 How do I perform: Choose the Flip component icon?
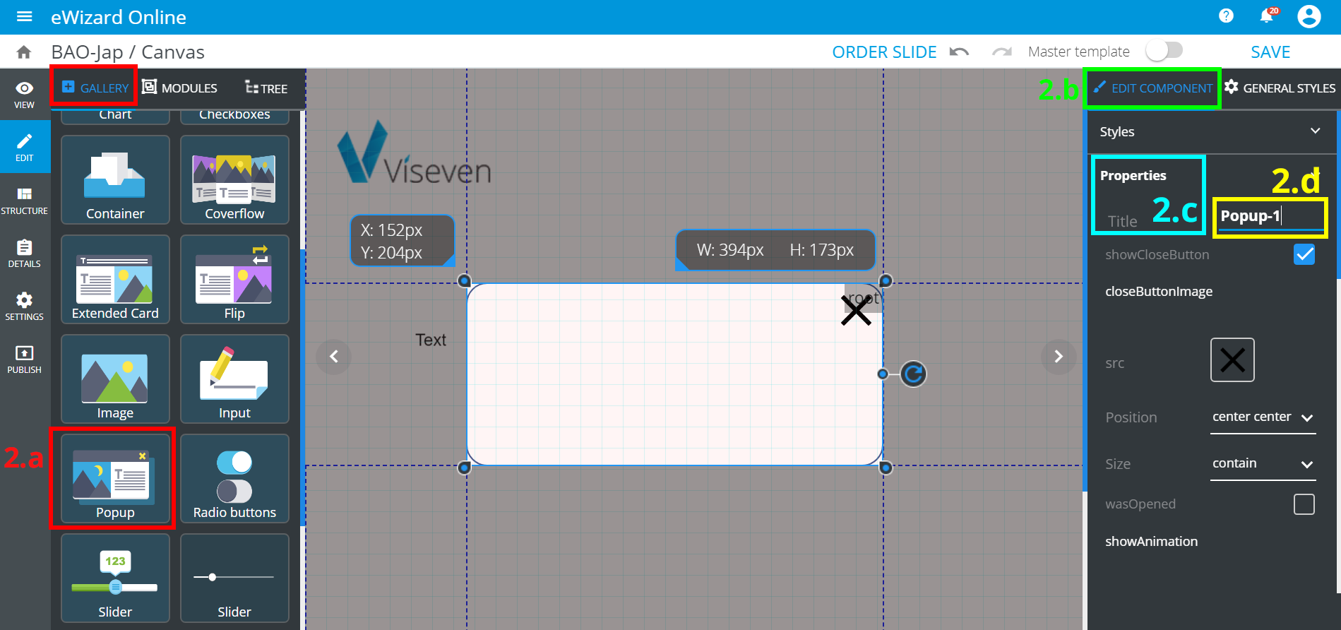coord(234,280)
